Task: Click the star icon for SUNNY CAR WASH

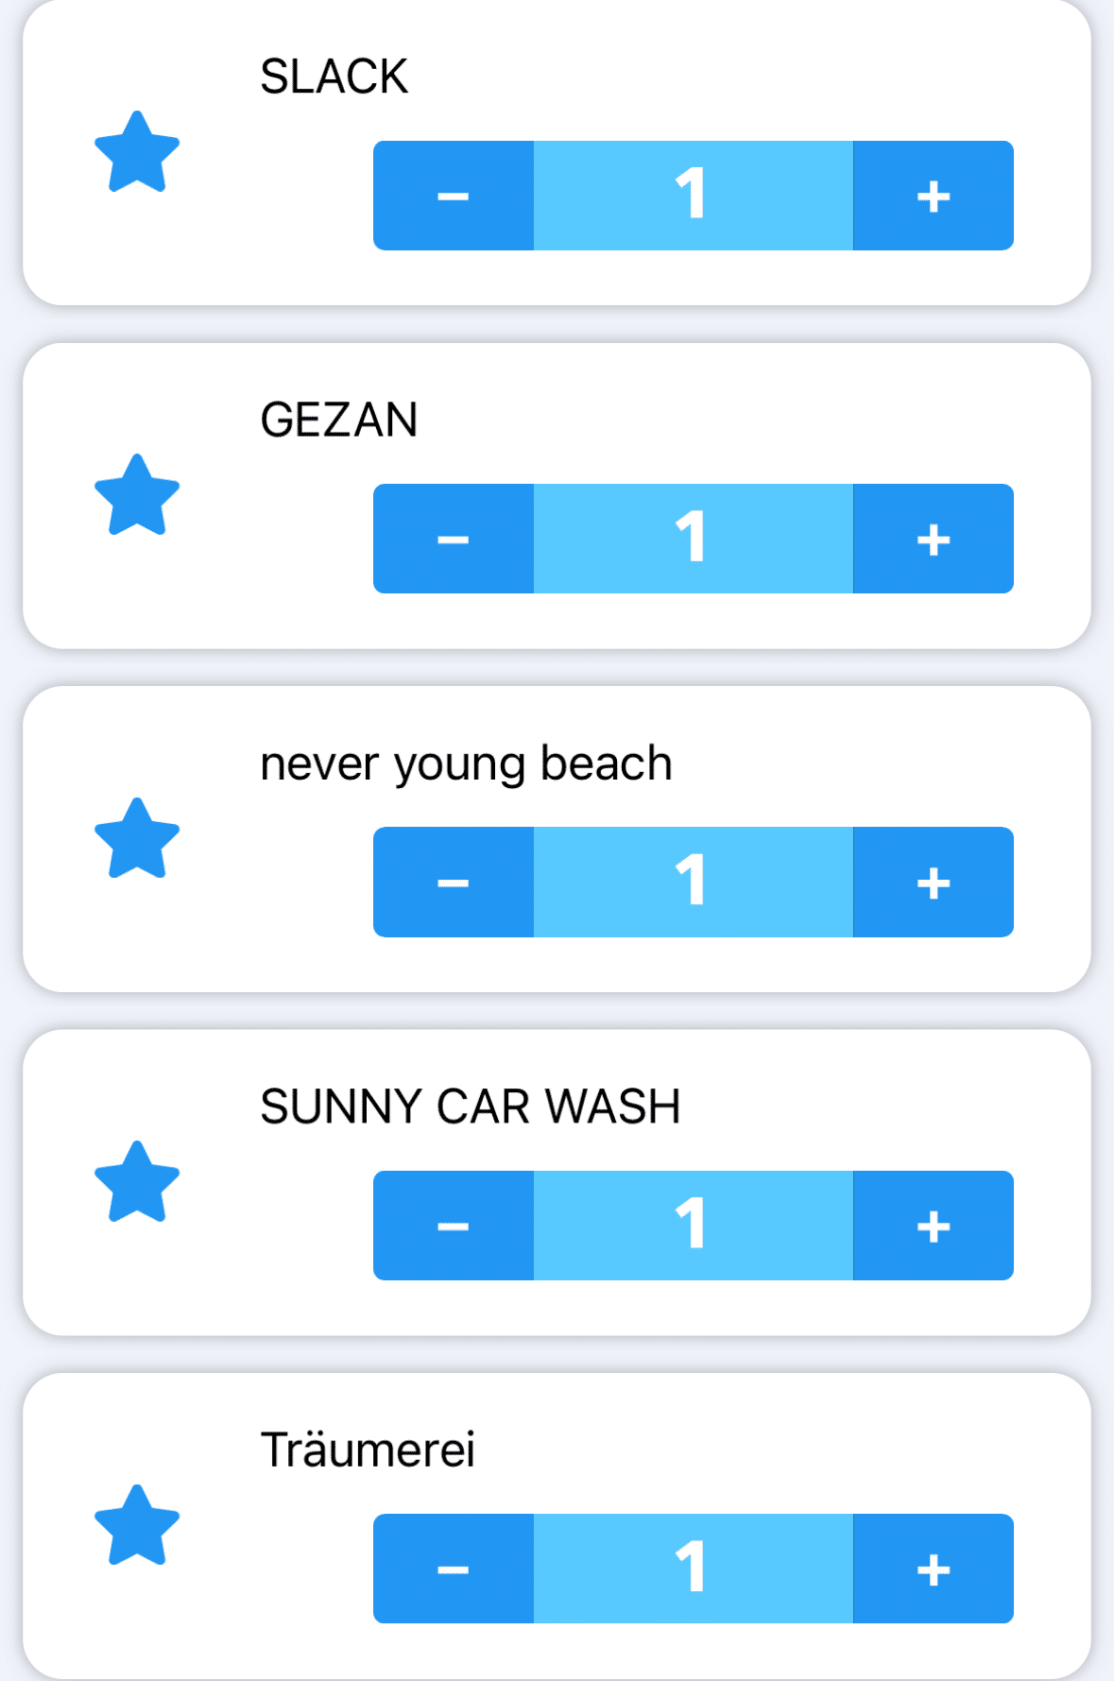Action: pyautogui.click(x=137, y=1183)
